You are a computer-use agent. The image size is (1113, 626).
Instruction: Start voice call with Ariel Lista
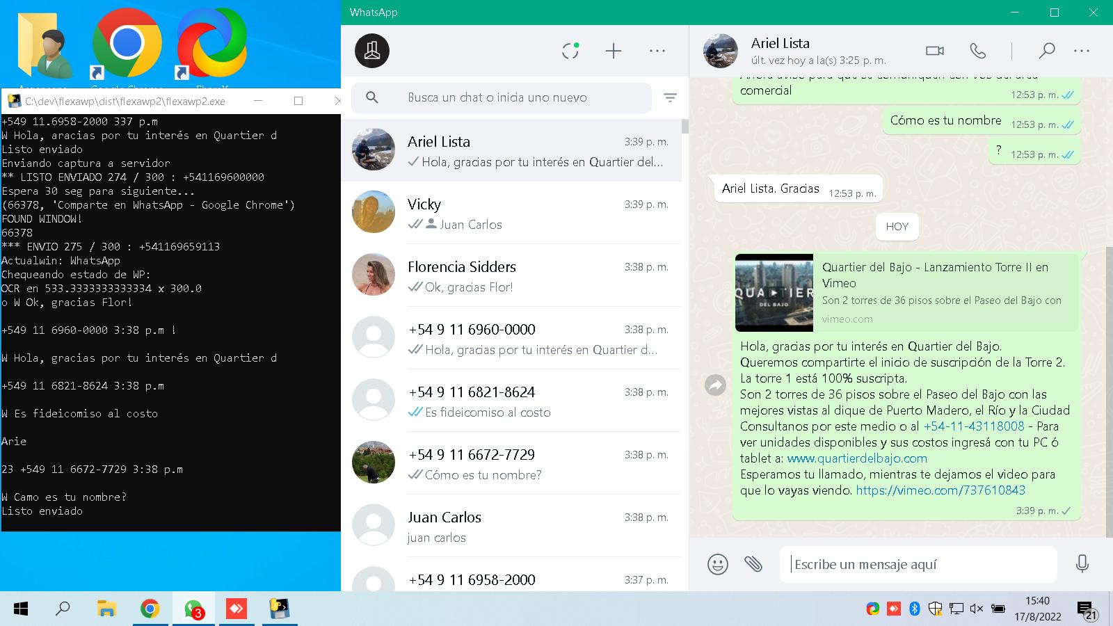978,51
